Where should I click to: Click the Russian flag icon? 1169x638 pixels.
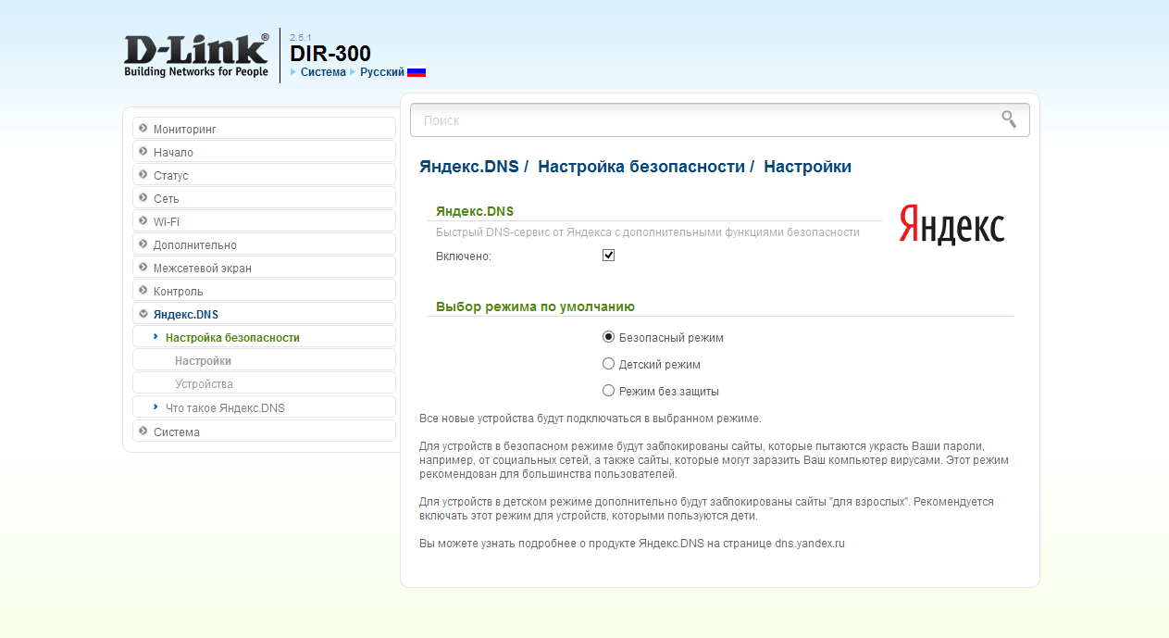417,72
